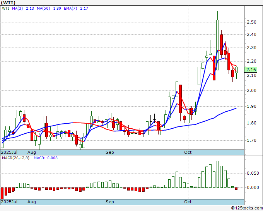Click the 2.00 price axis label

(x=251, y=90)
